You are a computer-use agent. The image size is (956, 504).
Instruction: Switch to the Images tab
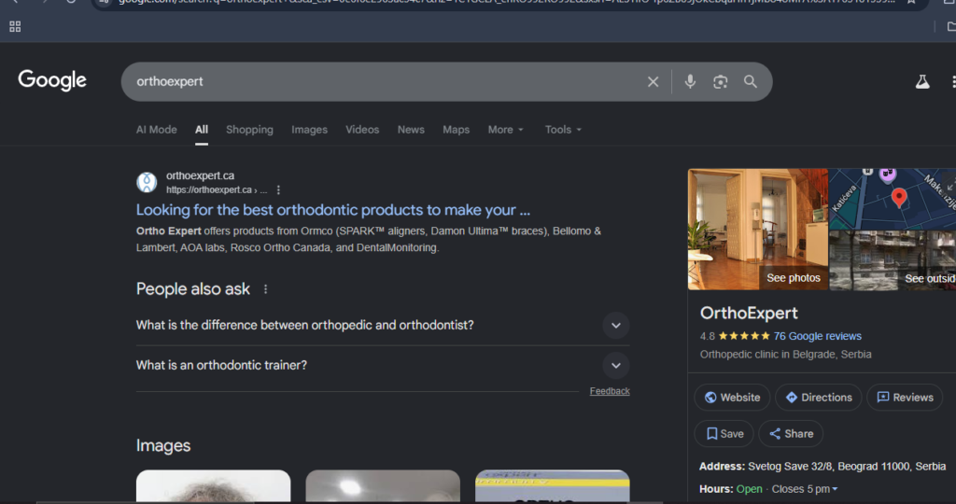309,130
